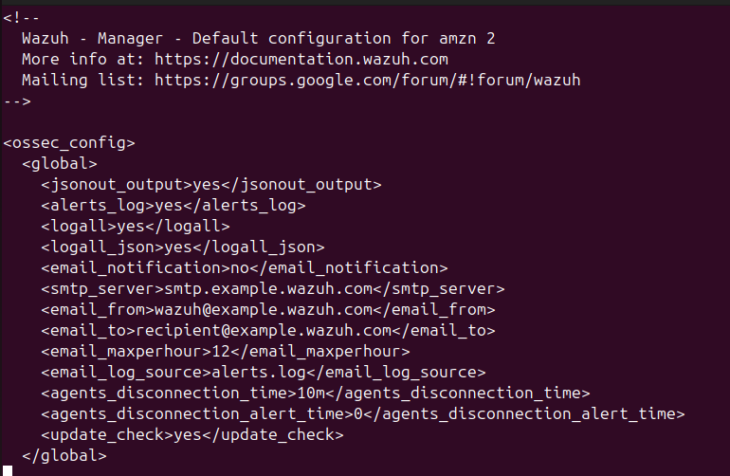The width and height of the screenshot is (730, 476).
Task: Open the documentation.wazuh.com URL
Action: 301,59
